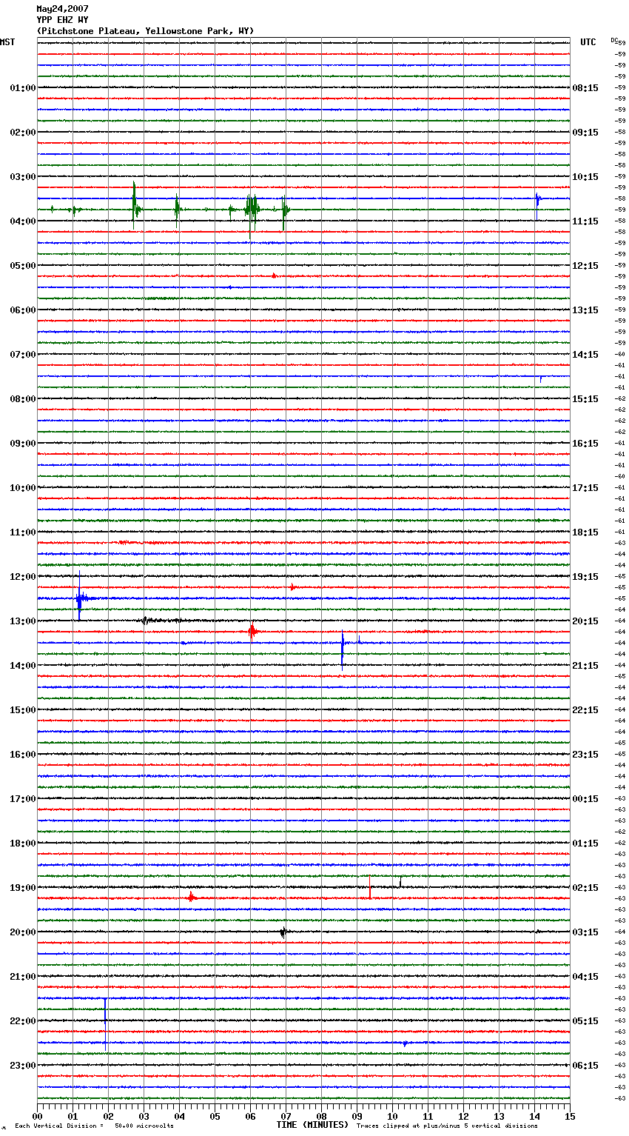Screen dimensions: 629x1136
Task: Click the Pitchstone Plateau, Yellowstone Park location title
Action: point(145,31)
